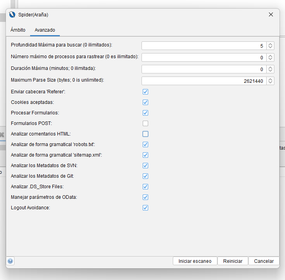This screenshot has width=285, height=280.
Task: Uncheck the Cookies aceptadas option
Action: point(145,102)
